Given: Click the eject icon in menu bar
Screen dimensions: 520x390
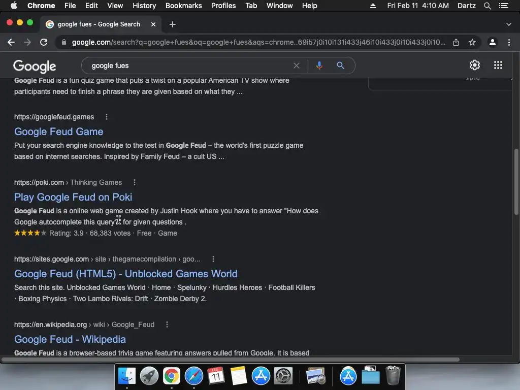Looking at the screenshot, I should (373, 6).
